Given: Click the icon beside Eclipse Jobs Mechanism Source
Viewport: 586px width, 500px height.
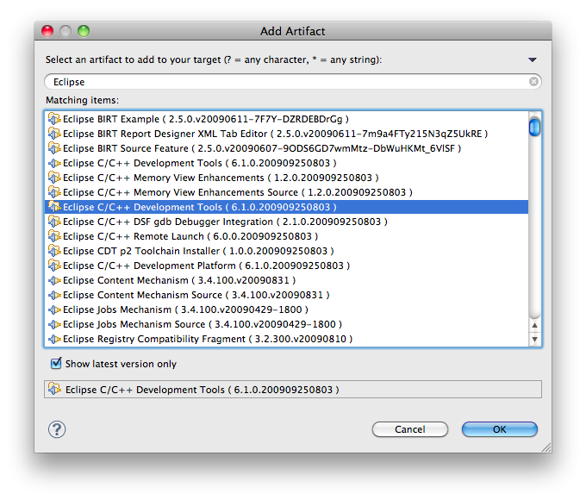Looking at the screenshot, I should 54,324.
